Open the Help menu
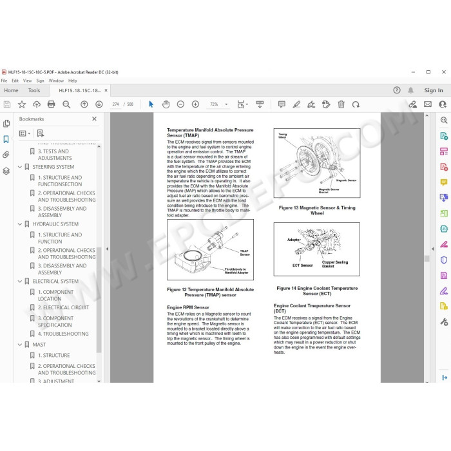 (x=72, y=81)
